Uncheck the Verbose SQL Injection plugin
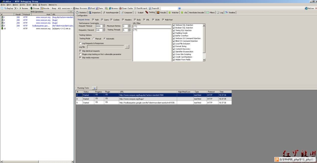The width and height of the screenshot is (317, 163). 174,25
